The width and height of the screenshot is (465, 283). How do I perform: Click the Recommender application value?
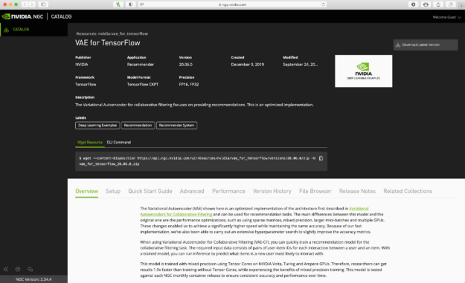tap(141, 65)
